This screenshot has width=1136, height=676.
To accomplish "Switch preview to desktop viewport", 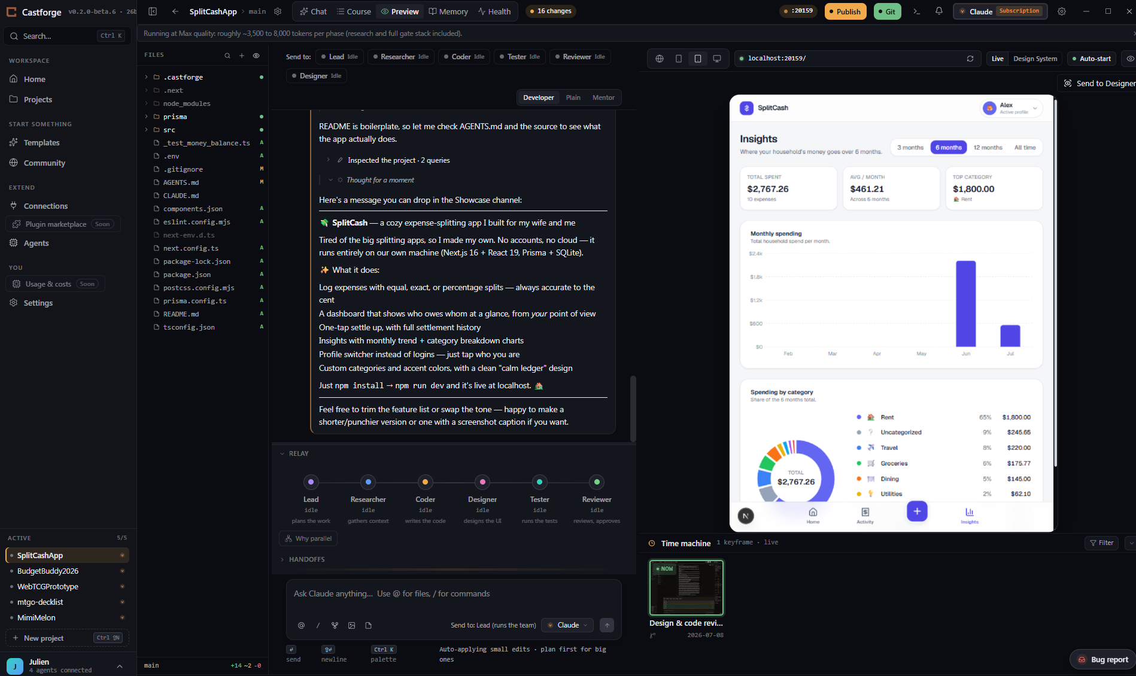I will click(717, 59).
